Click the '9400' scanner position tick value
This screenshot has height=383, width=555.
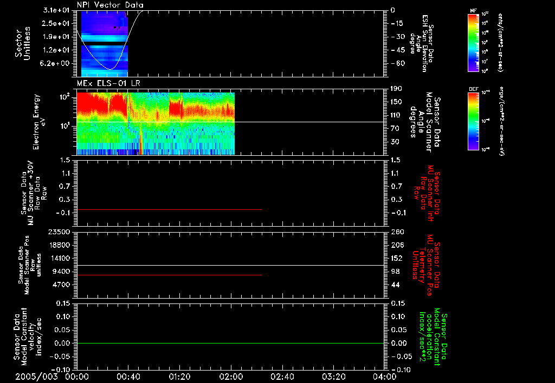(x=61, y=272)
